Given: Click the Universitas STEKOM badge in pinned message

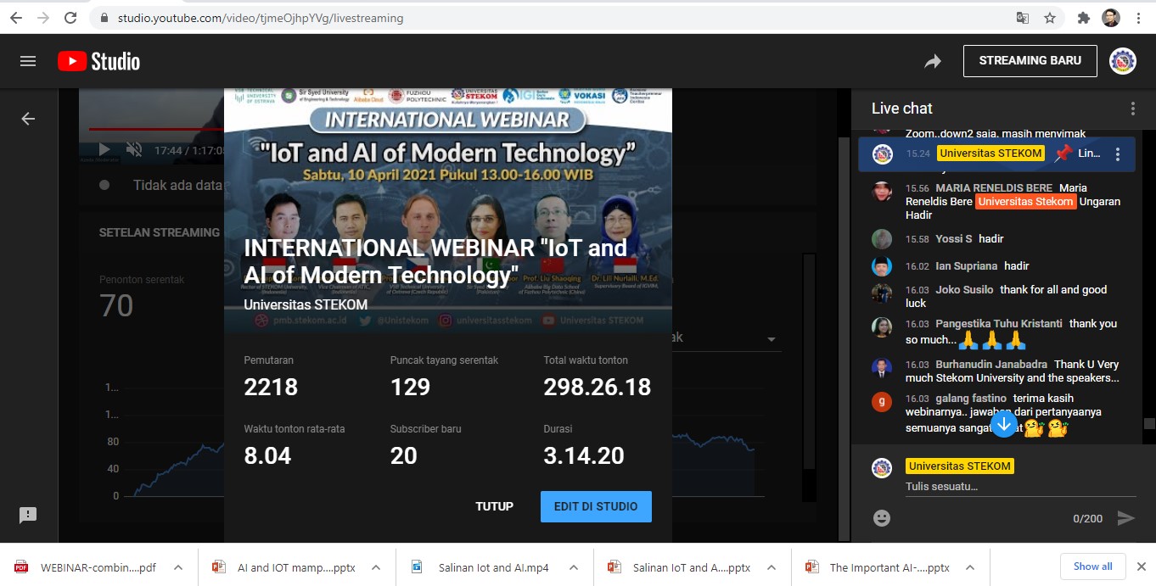Looking at the screenshot, I should tap(991, 153).
